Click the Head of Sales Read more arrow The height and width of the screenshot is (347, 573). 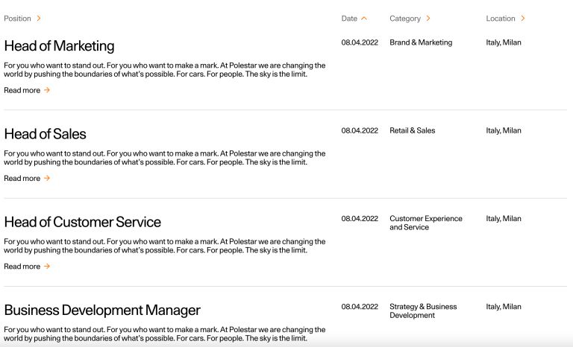[47, 178]
